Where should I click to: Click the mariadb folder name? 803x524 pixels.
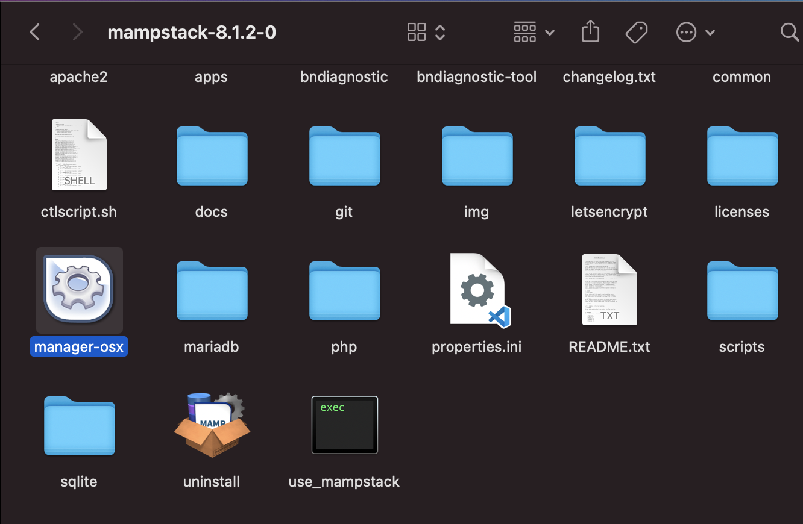[212, 347]
